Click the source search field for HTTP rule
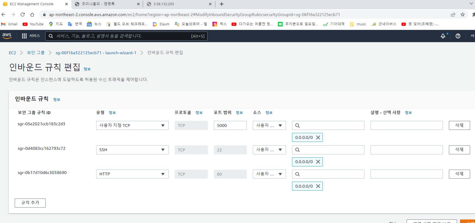Viewport: 475px width, 223px height. pyautogui.click(x=328, y=174)
